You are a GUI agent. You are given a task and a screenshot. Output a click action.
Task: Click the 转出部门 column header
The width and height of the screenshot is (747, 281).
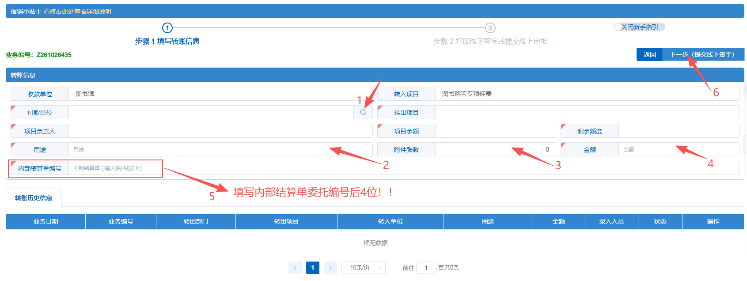pyautogui.click(x=196, y=221)
